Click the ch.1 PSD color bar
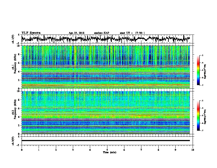This screenshot has width=217, height=168. point(198,70)
